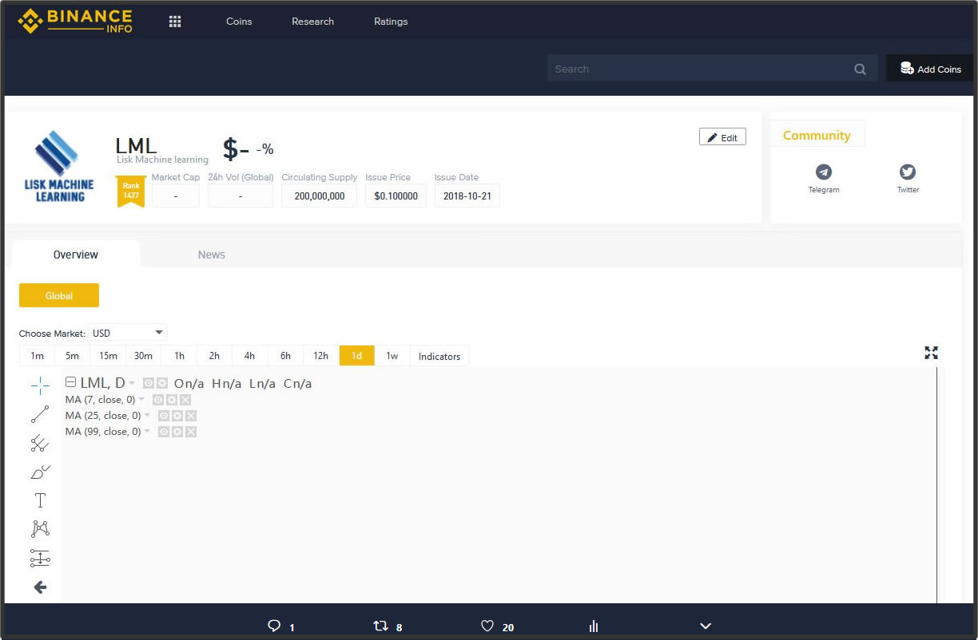
Task: Hide the MA (25, close, 0) indicator
Action: (x=164, y=416)
